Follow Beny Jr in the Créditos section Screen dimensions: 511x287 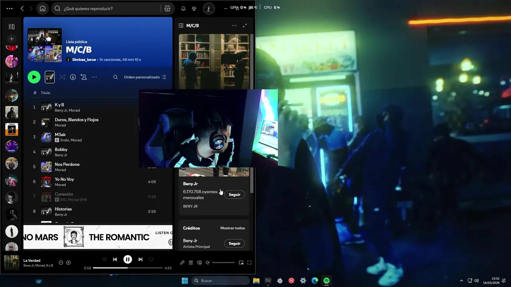pyautogui.click(x=234, y=244)
